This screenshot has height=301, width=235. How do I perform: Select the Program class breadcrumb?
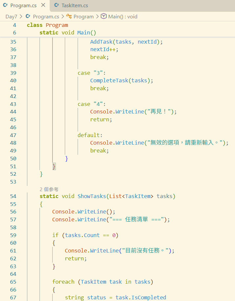click(83, 17)
